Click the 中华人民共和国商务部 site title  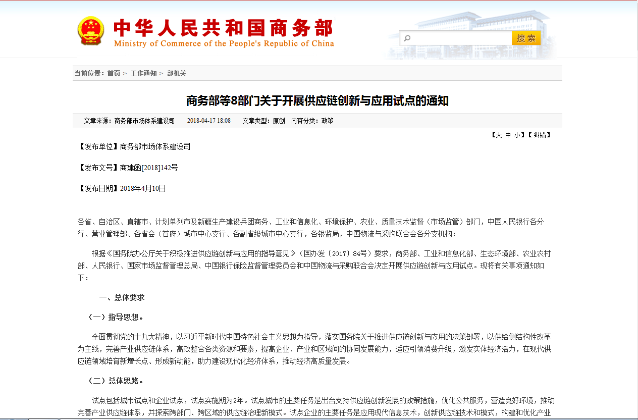[x=223, y=28]
